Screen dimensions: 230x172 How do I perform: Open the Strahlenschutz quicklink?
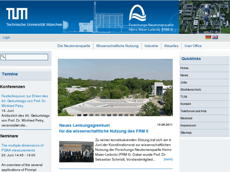point(204,90)
